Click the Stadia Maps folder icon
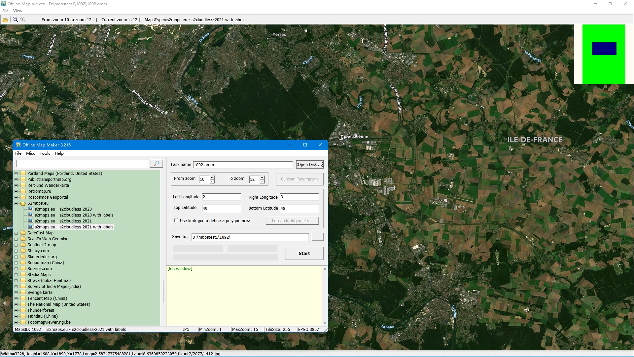The width and height of the screenshot is (634, 357). pos(23,274)
